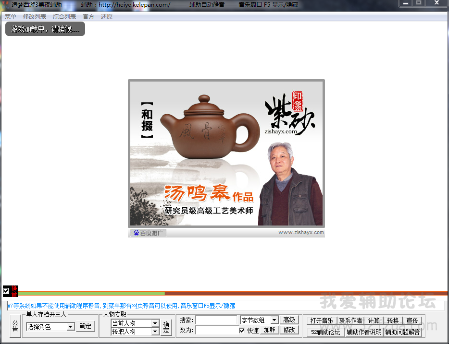Uncheck the 快速 checkbox
Image resolution: width=449 pixels, height=344 pixels.
pyautogui.click(x=242, y=330)
